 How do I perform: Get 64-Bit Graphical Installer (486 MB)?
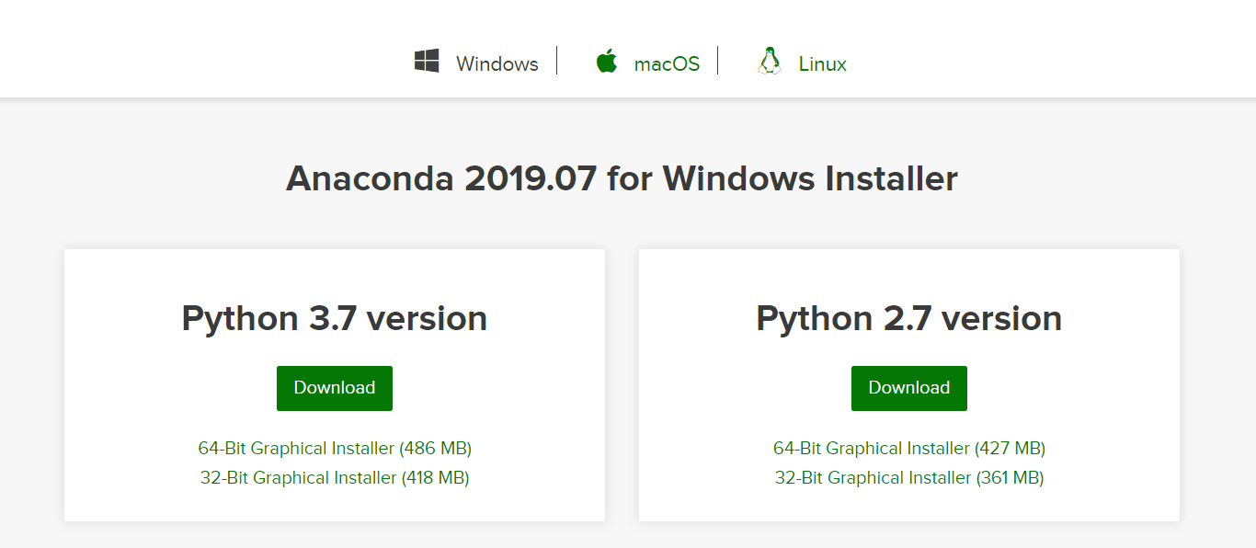pyautogui.click(x=335, y=449)
